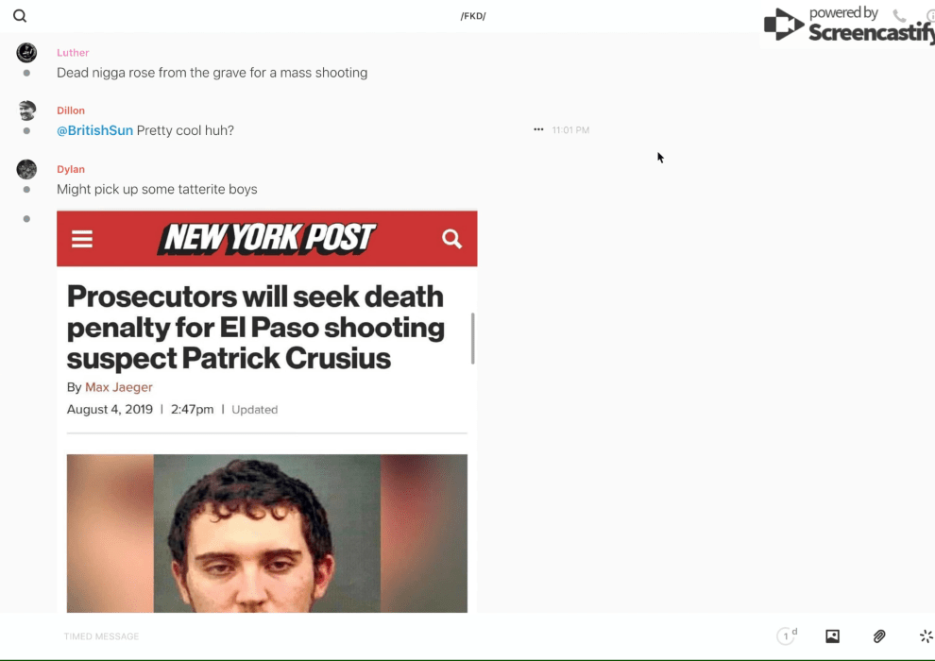Click the paperclip attach file icon
Image resolution: width=935 pixels, height=661 pixels.
click(x=879, y=636)
